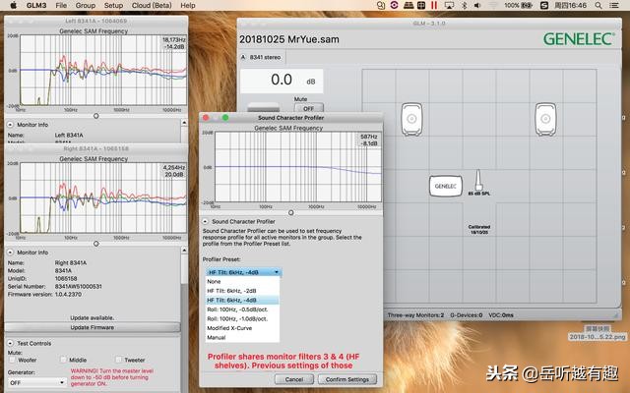
Task: Choose Modified X-Curve preset
Action: click(242, 328)
